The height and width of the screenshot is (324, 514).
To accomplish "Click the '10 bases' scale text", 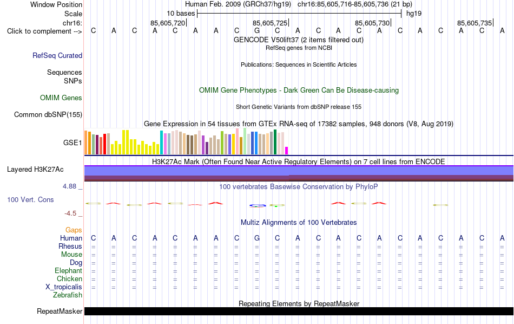I will [181, 14].
